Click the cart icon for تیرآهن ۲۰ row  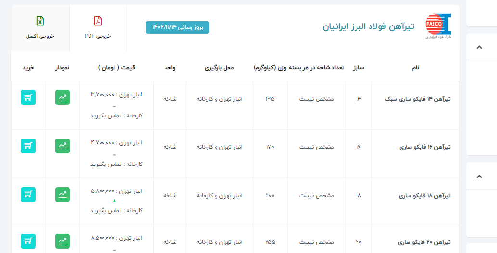[28, 241]
